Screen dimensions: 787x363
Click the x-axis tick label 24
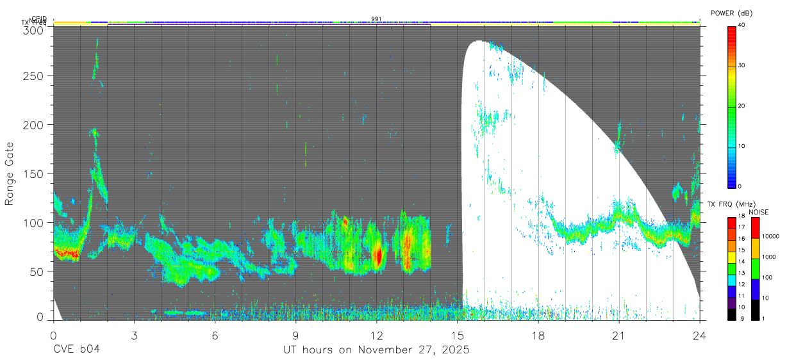click(700, 335)
